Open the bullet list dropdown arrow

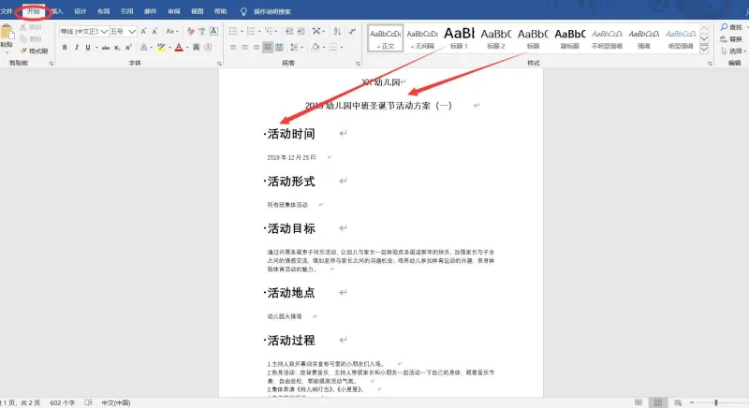(x=242, y=32)
